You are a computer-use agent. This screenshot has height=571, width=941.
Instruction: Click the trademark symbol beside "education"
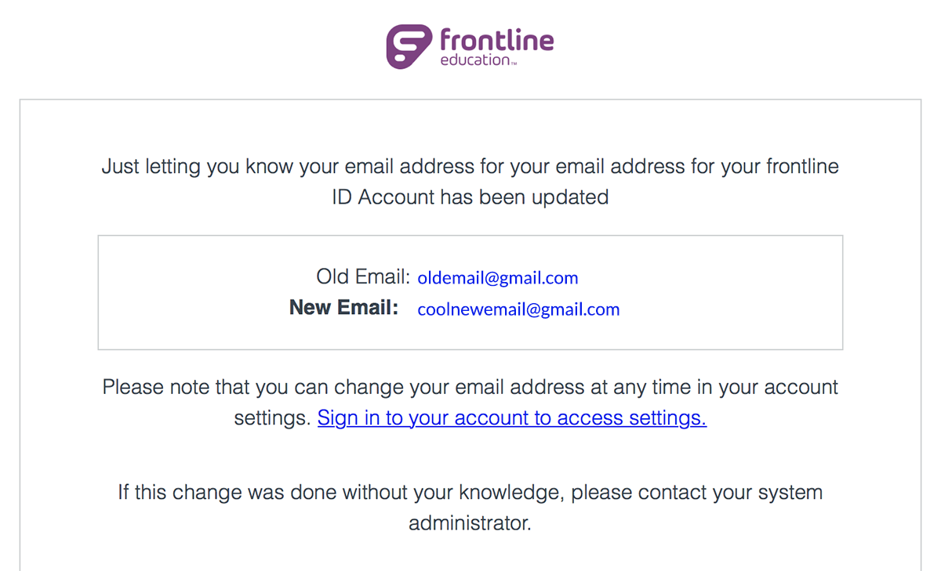(x=514, y=62)
